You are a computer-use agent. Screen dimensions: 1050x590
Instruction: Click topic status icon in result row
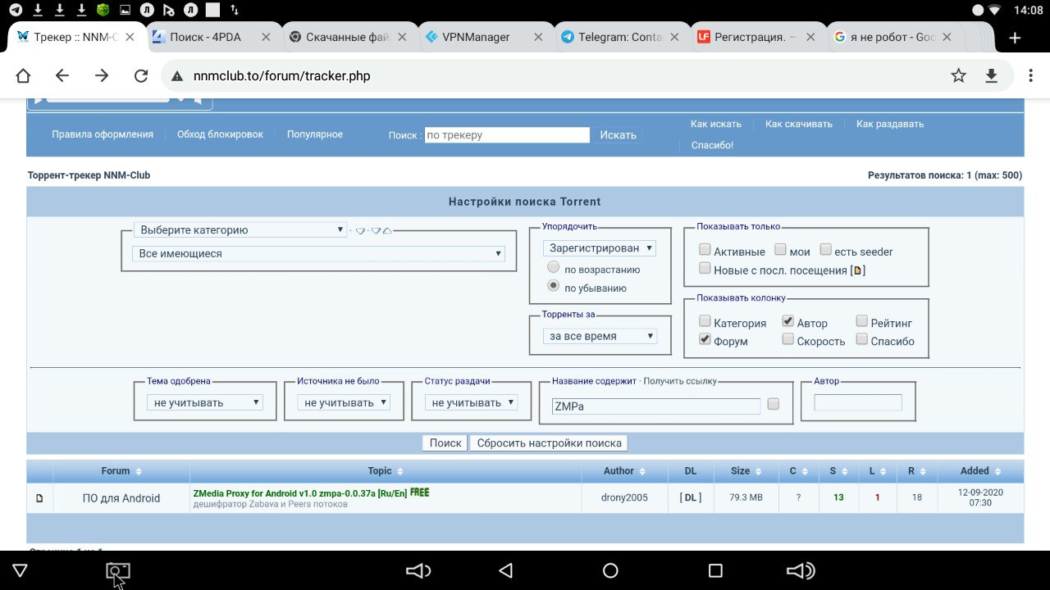tap(39, 498)
